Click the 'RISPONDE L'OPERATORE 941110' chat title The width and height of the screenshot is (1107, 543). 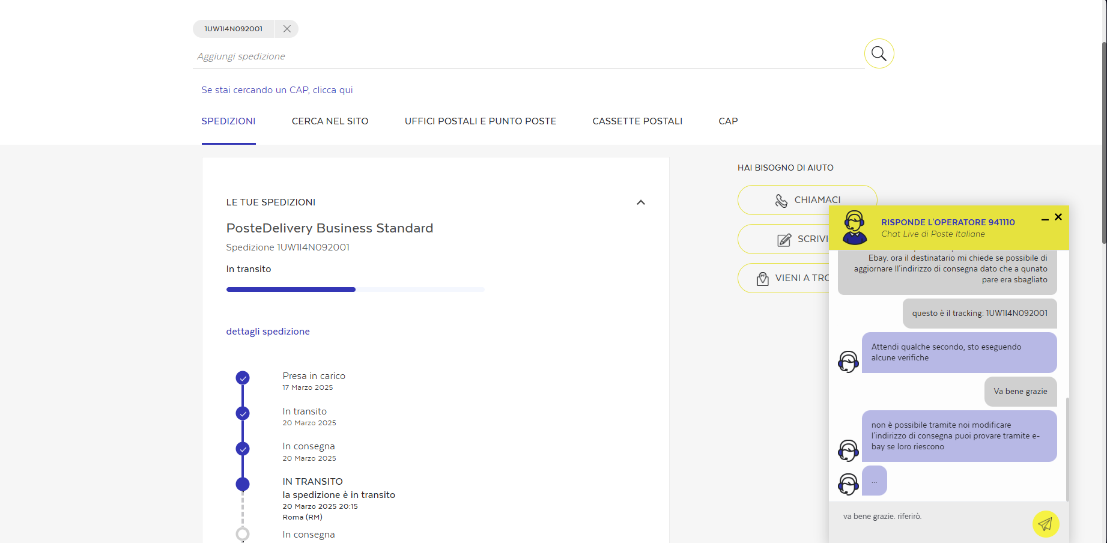tap(948, 222)
